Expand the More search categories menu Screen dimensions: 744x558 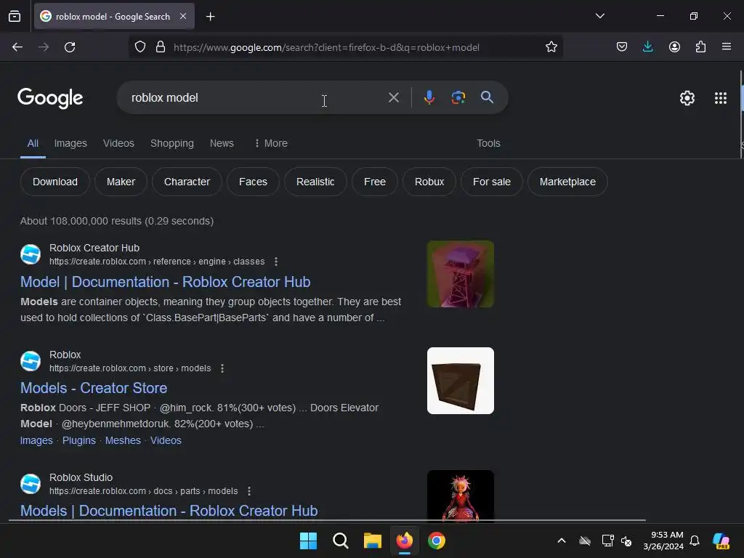pos(271,143)
